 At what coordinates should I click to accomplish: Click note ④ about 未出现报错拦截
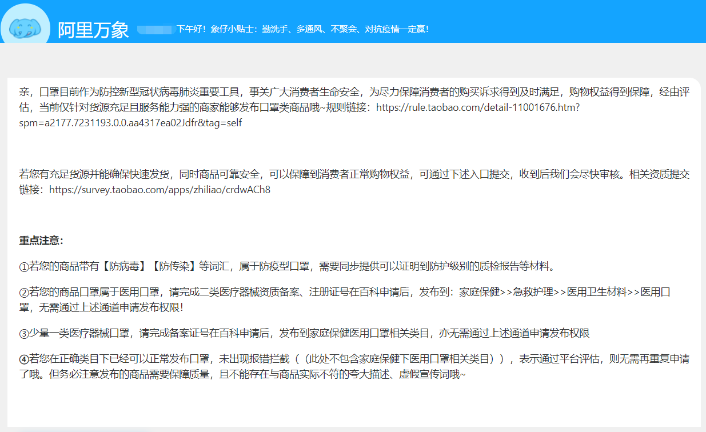tap(354, 367)
